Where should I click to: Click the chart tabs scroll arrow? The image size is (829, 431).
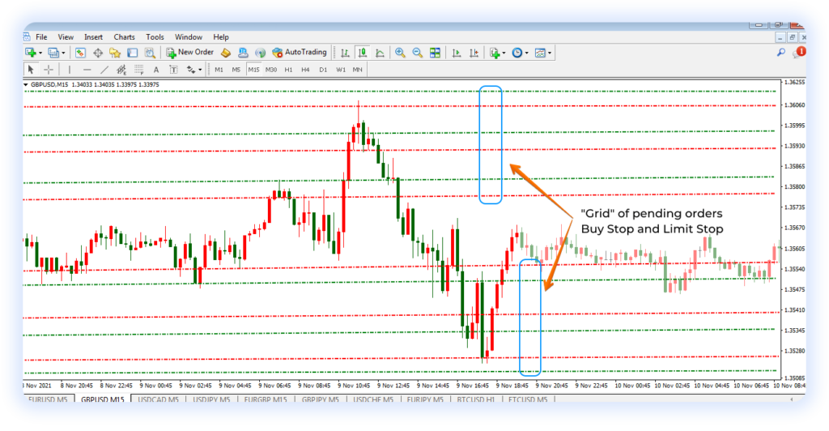(792, 399)
